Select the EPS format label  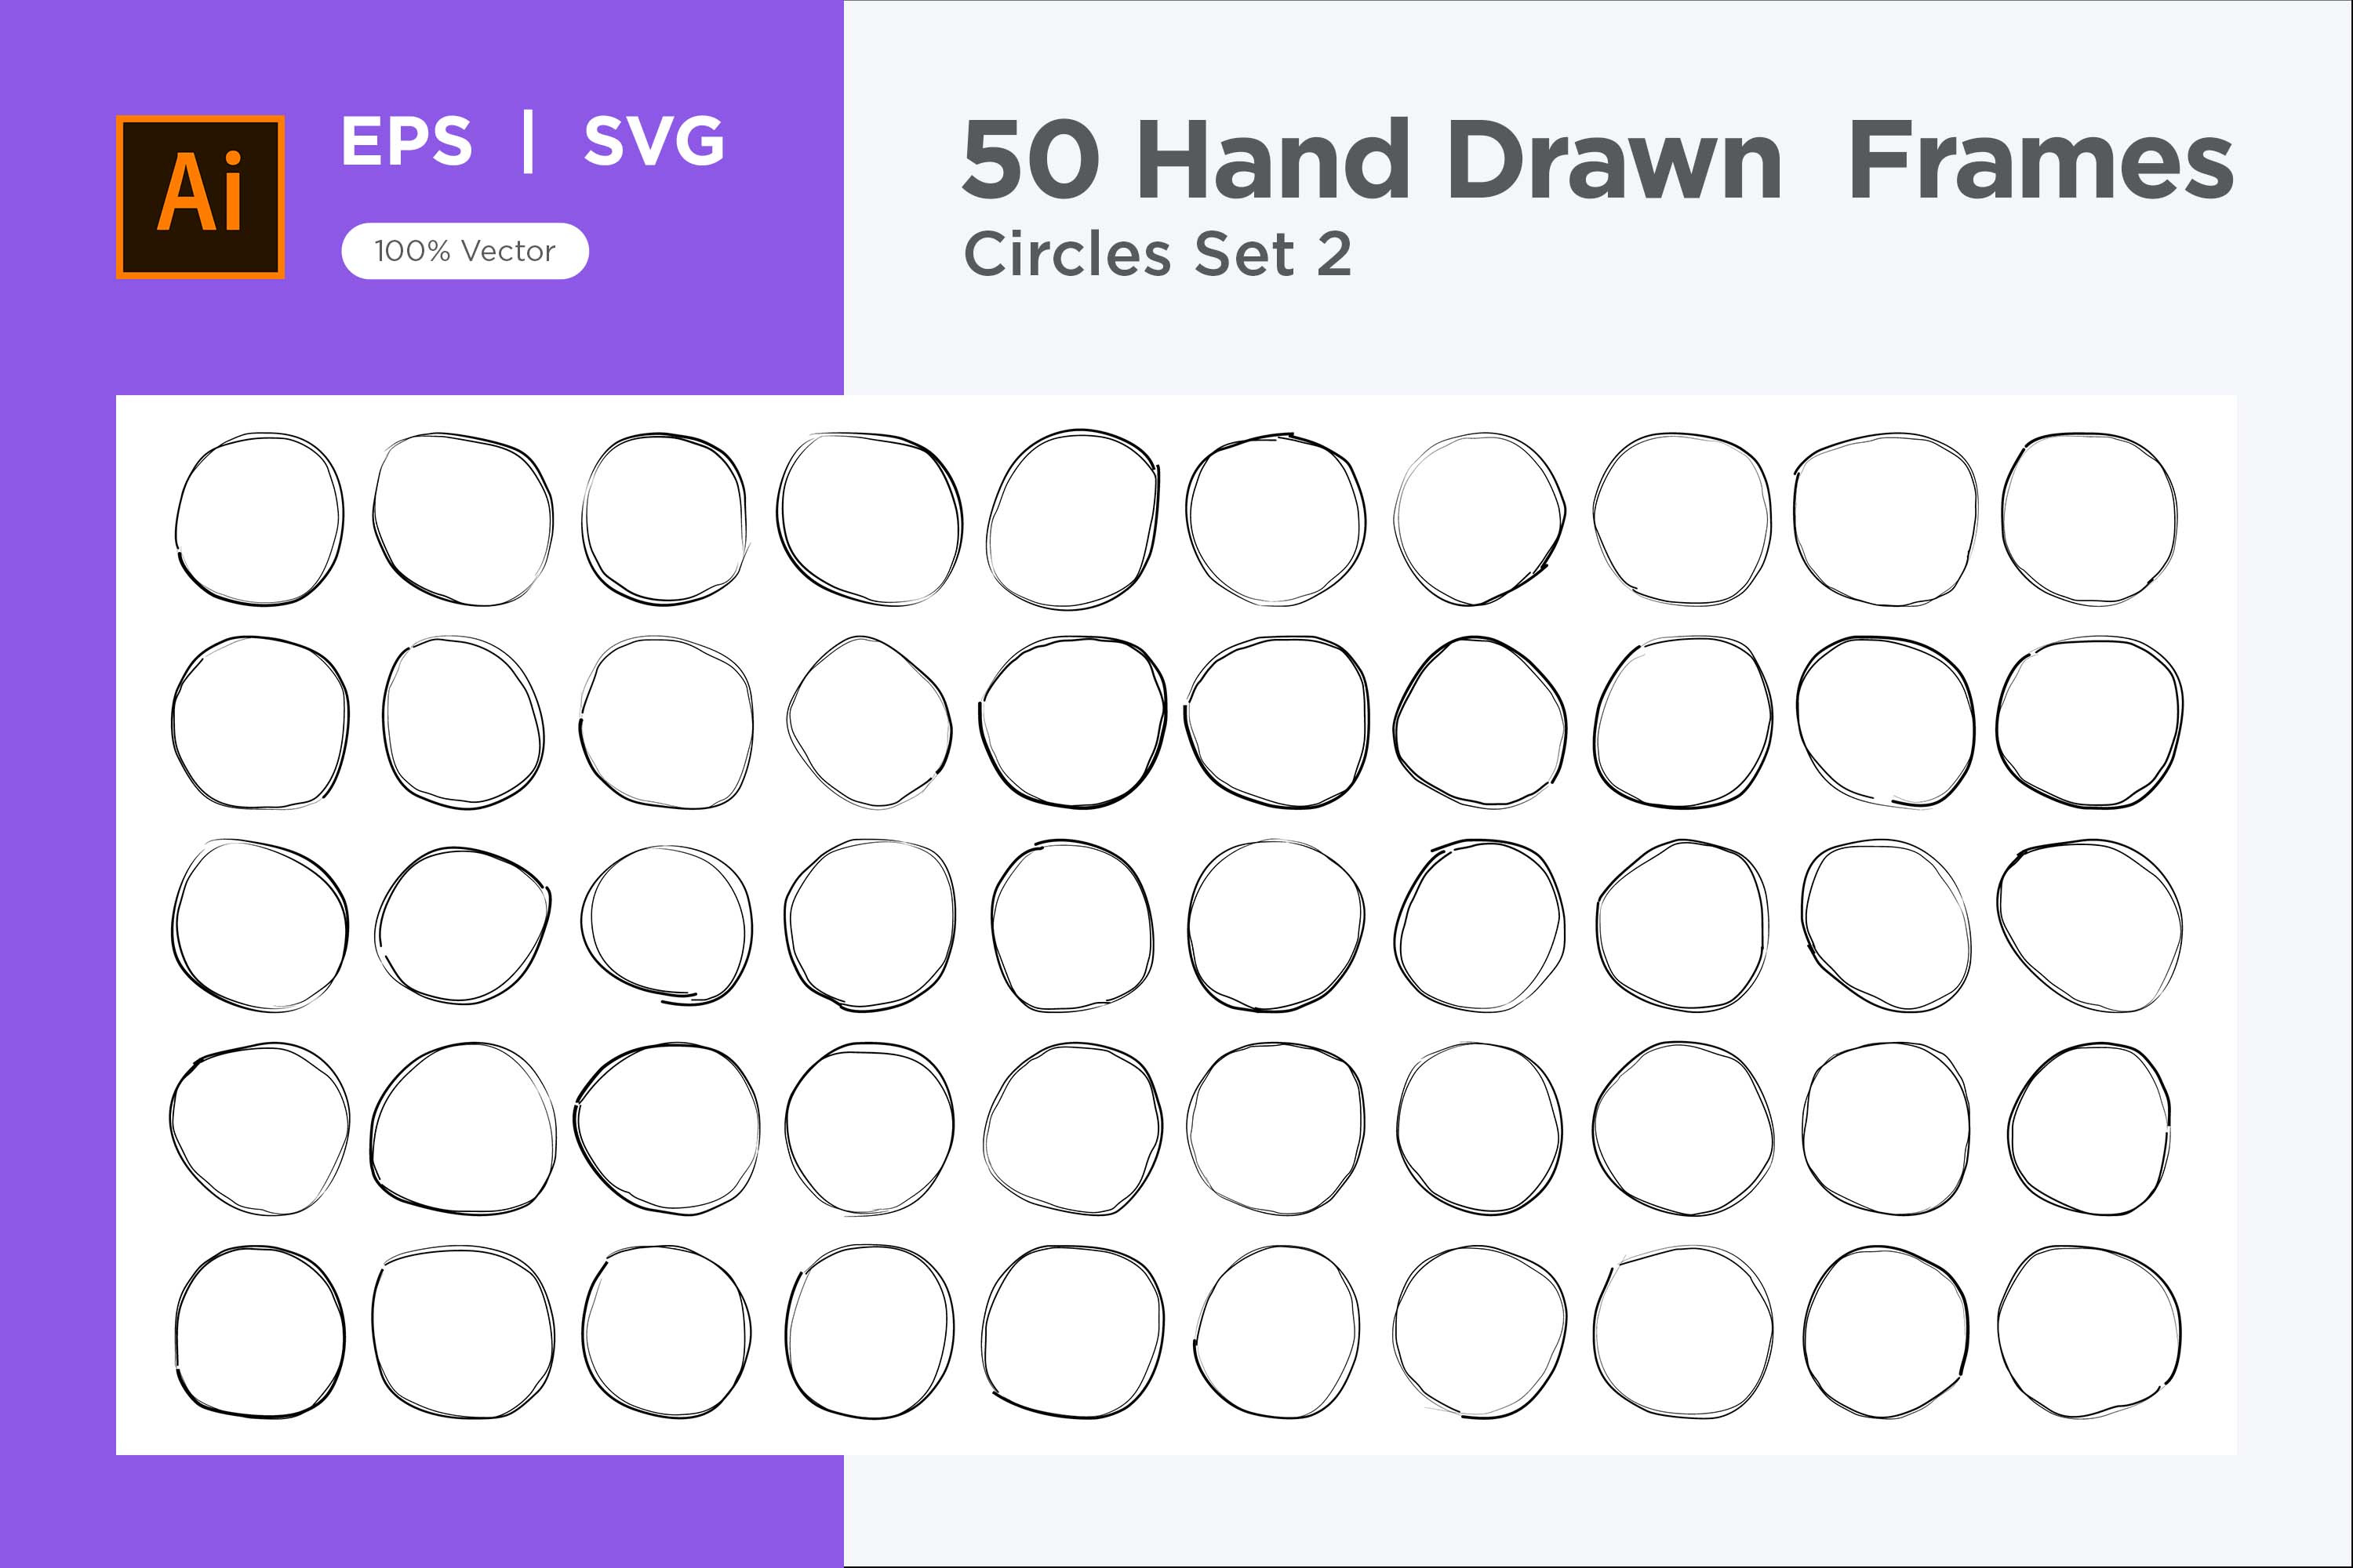pyautogui.click(x=406, y=141)
